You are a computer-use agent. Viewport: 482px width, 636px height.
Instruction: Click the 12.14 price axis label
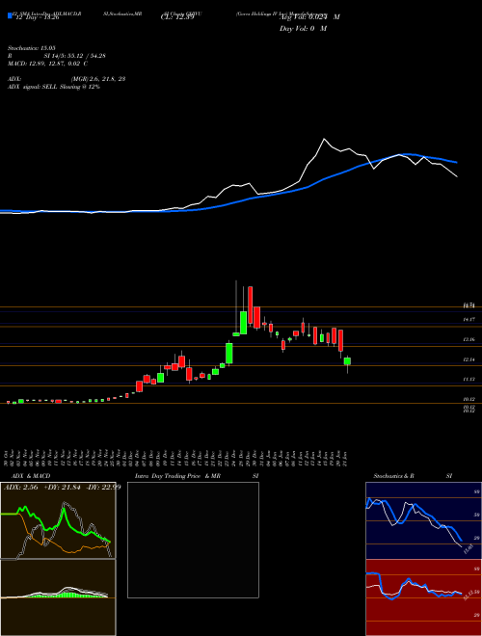click(x=469, y=359)
